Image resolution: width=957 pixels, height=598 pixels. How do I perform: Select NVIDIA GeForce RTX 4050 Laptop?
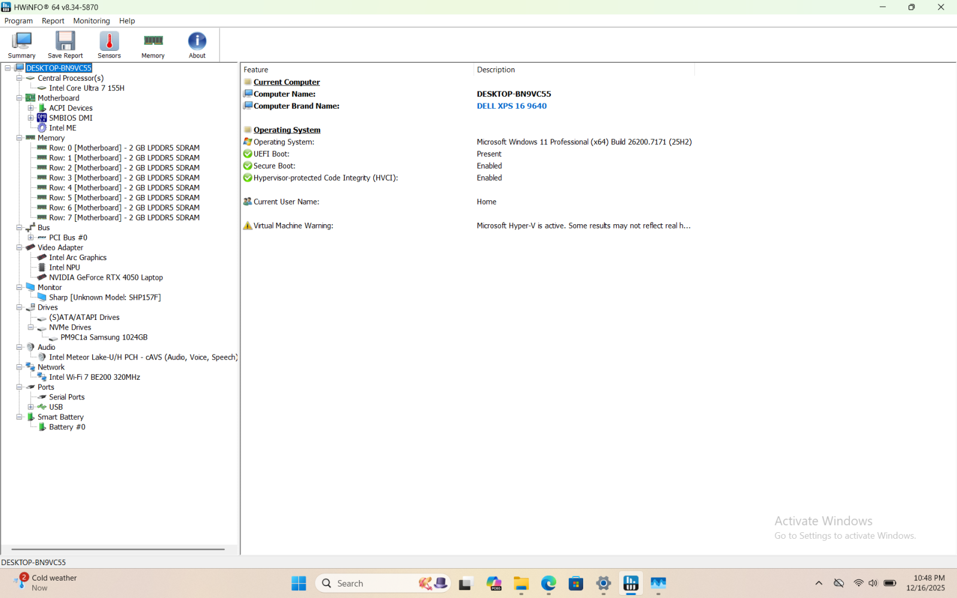(x=106, y=277)
